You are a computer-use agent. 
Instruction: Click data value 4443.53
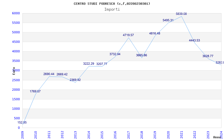click(194, 40)
